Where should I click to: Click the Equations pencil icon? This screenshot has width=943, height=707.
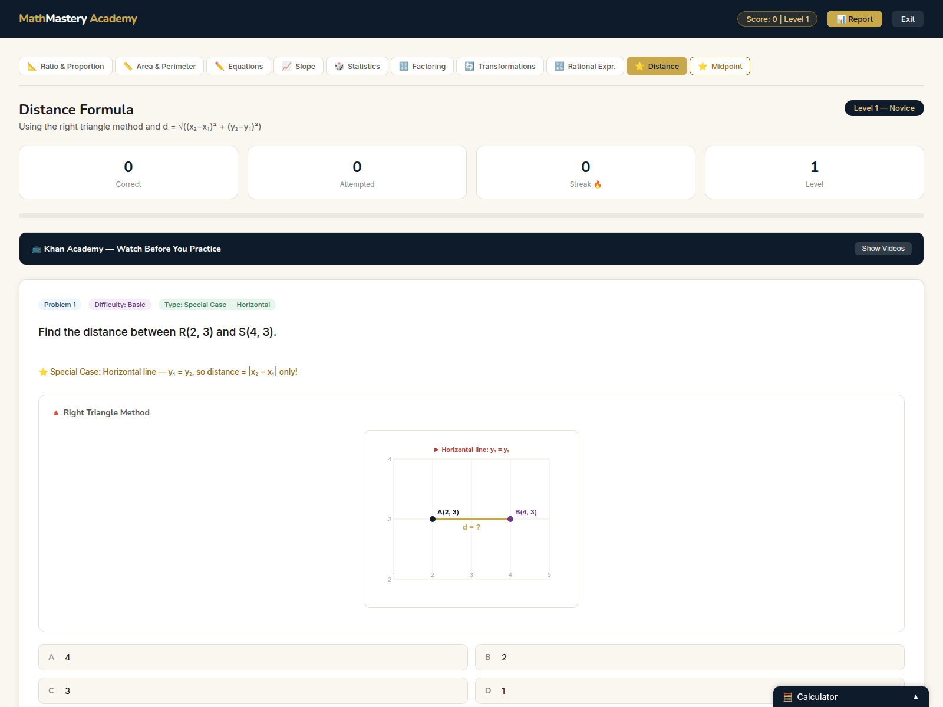click(219, 67)
